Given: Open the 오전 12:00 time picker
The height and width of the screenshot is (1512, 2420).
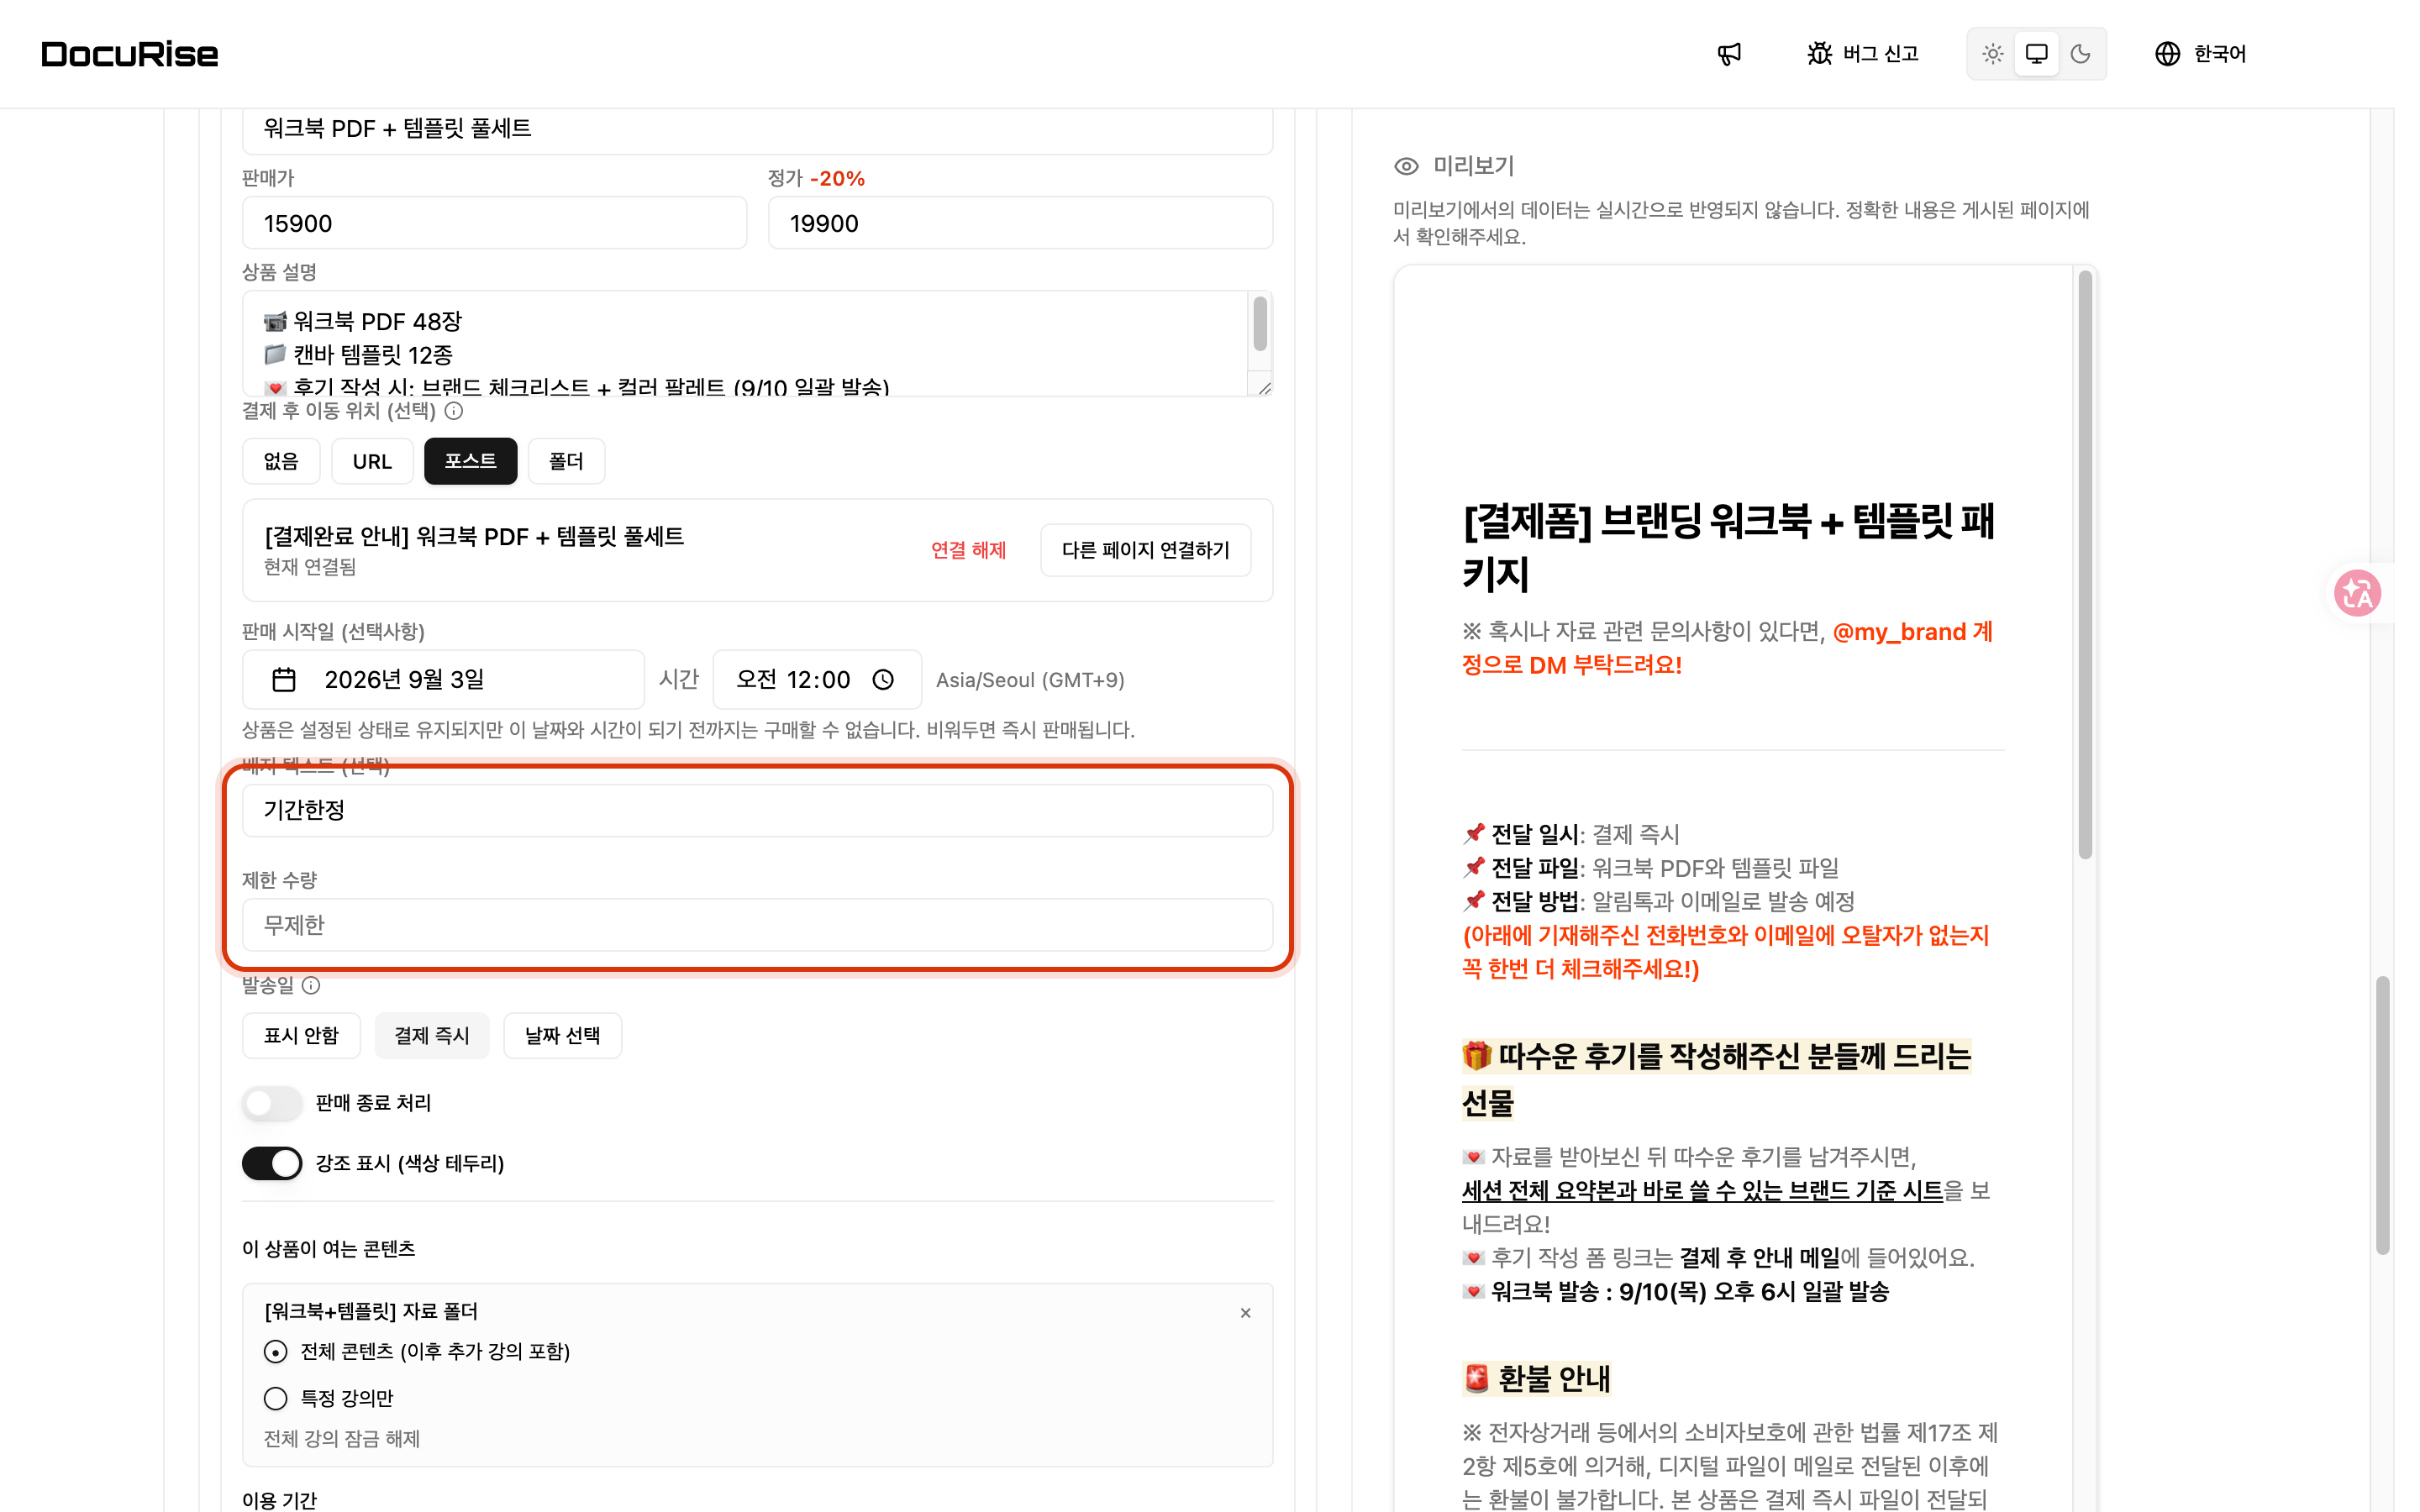Looking at the screenshot, I should click(817, 680).
